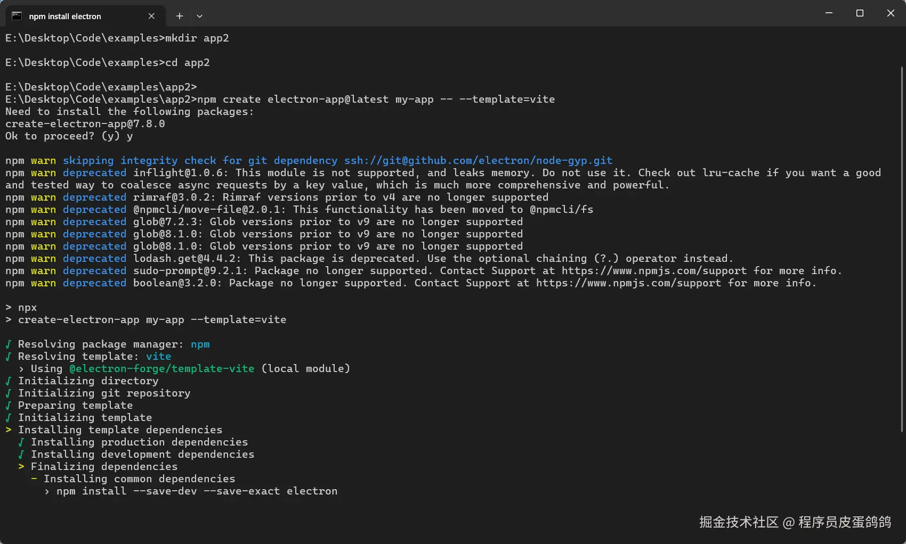This screenshot has height=544, width=906.
Task: Click the cyan "npm" package manager text
Action: 200,344
